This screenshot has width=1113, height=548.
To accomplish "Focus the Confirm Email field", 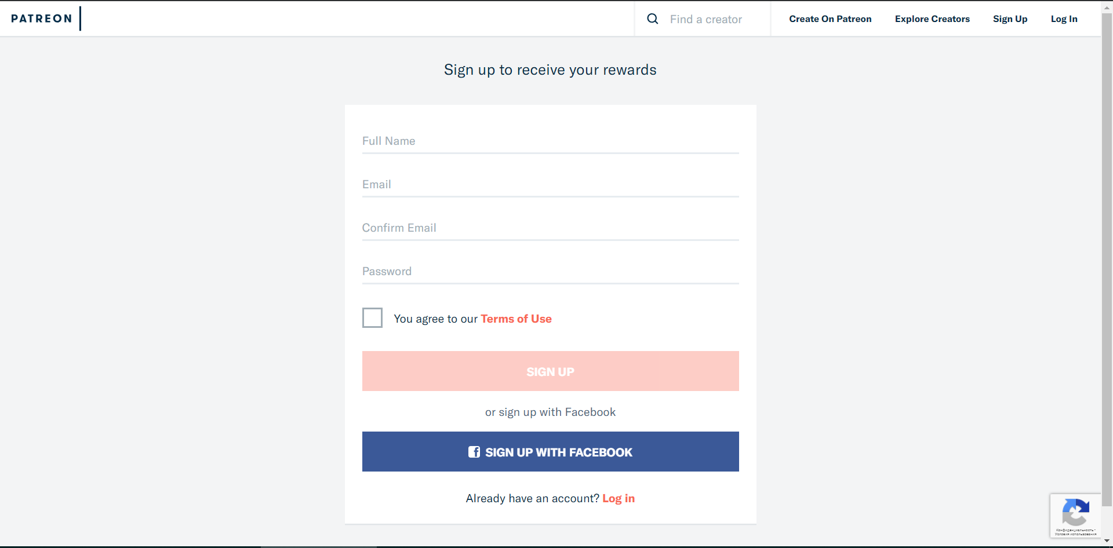I will point(551,228).
